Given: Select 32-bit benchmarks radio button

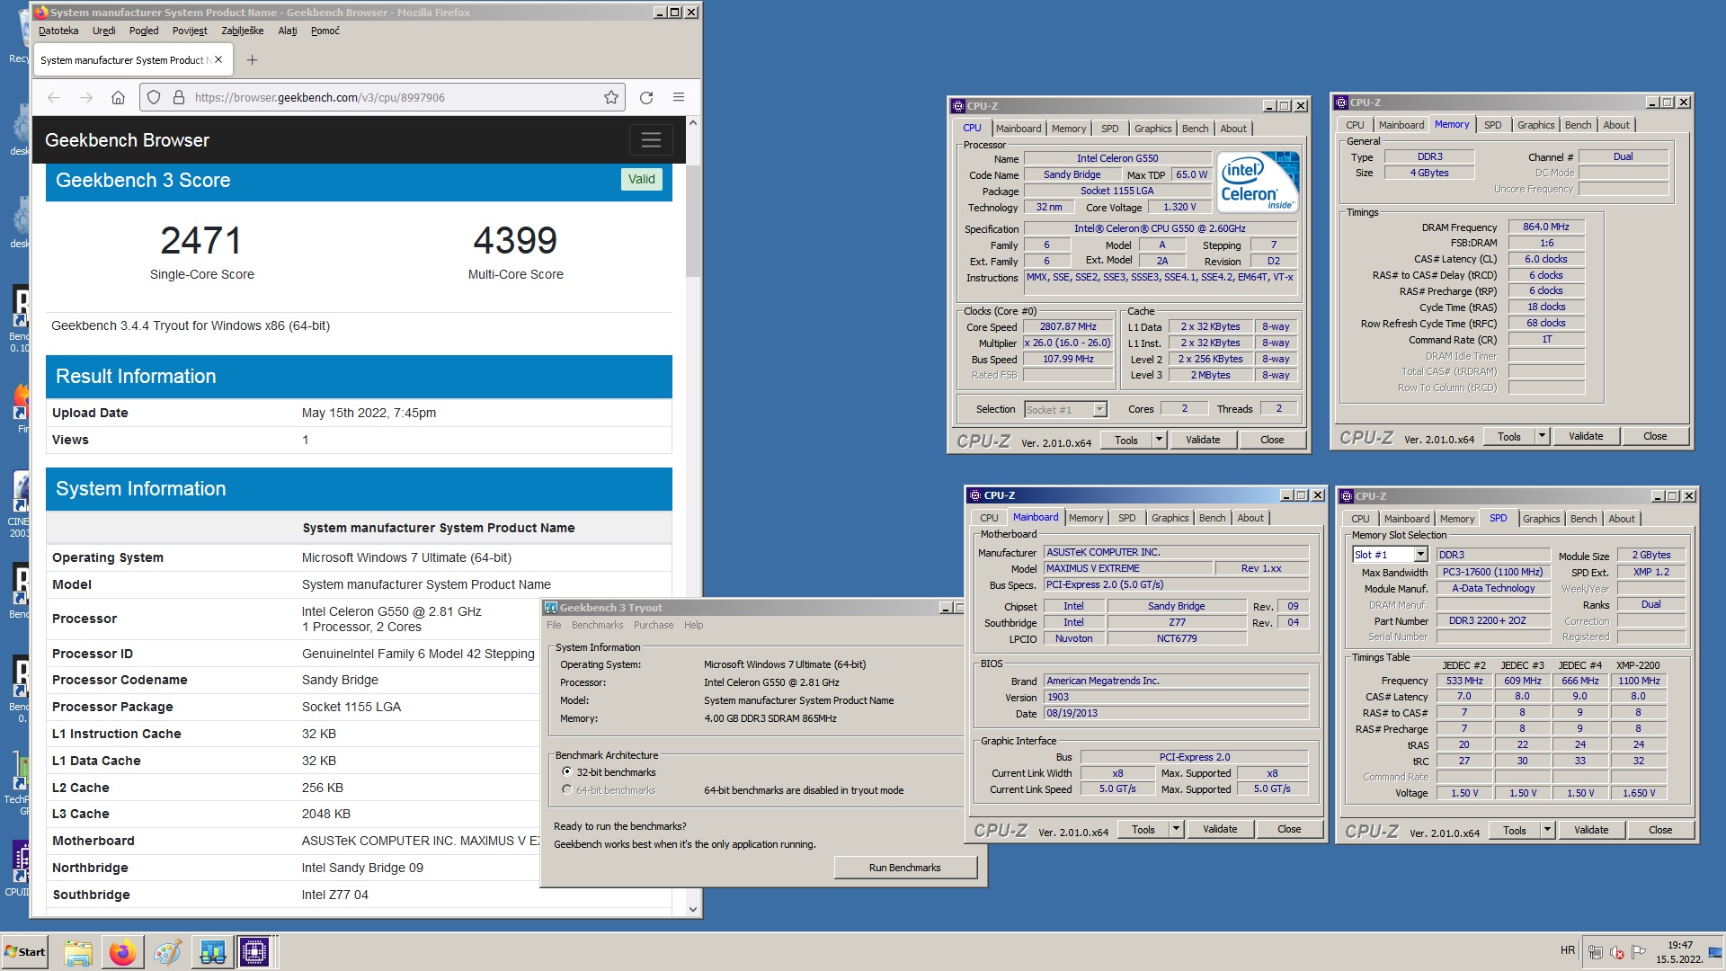Looking at the screenshot, I should click(566, 772).
